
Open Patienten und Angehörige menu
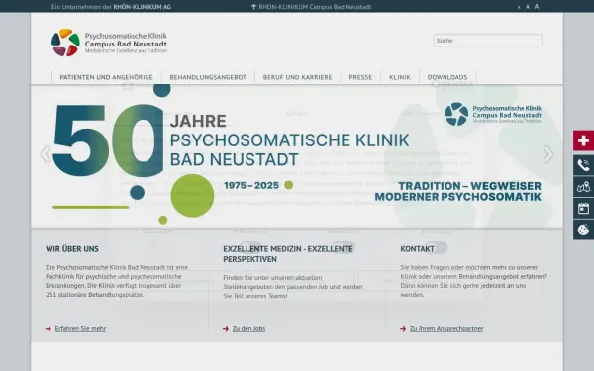pyautogui.click(x=107, y=77)
